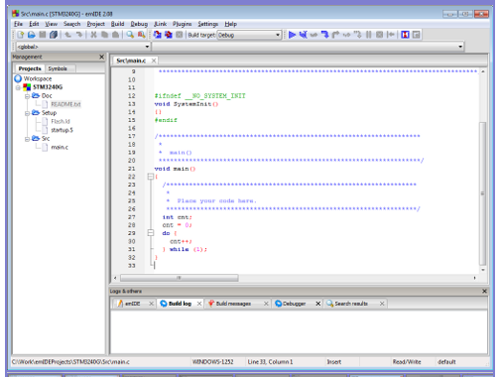The width and height of the screenshot is (500, 377).
Task: Select the Workspace root node
Action: (38, 79)
